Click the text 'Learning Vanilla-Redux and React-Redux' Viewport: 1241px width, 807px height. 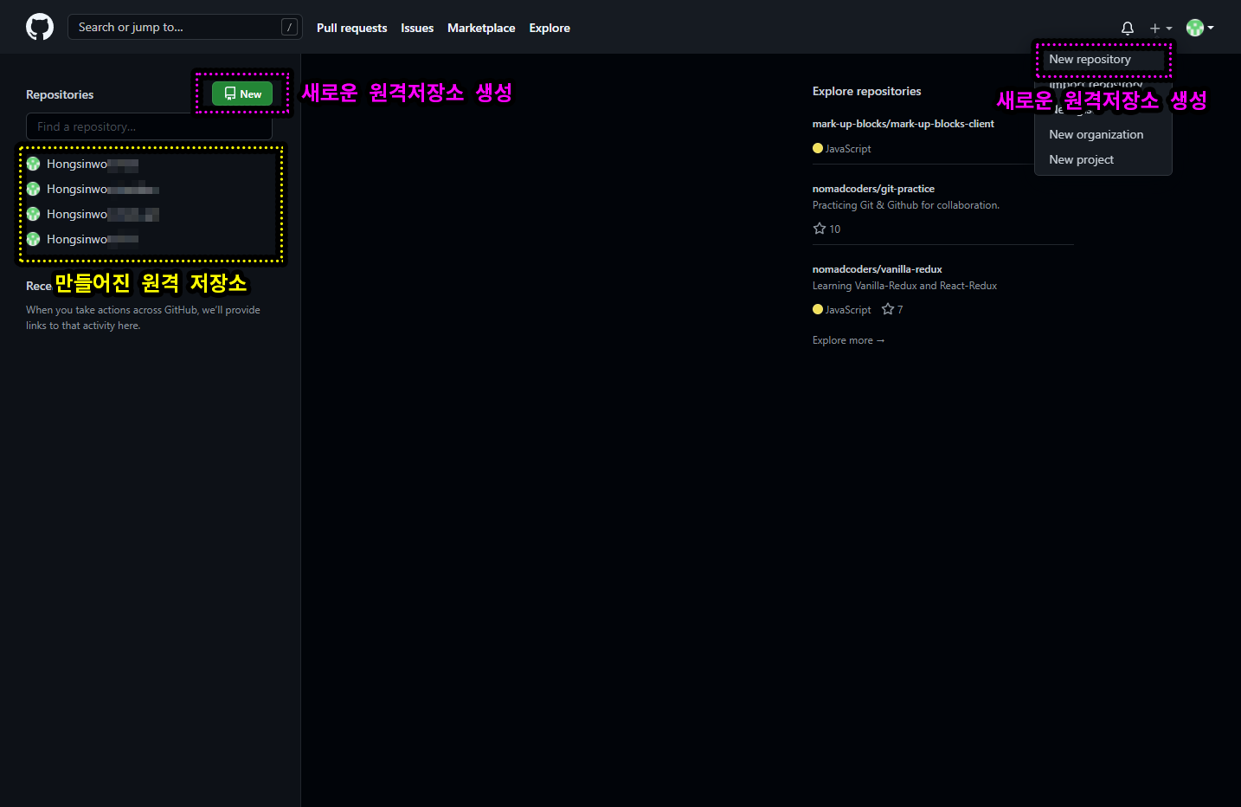click(904, 286)
